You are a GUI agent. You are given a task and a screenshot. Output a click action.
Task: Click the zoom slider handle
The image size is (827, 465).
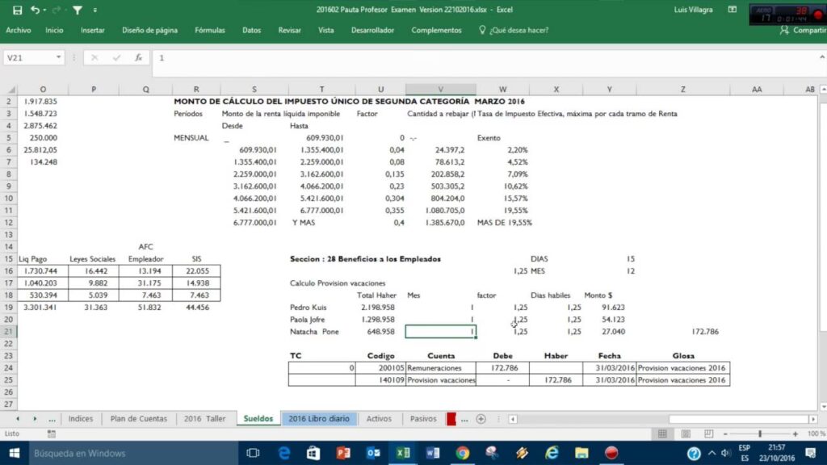(x=759, y=434)
